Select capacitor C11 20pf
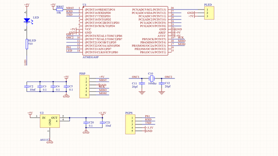This screenshot has width=278, height=156. tap(142, 83)
